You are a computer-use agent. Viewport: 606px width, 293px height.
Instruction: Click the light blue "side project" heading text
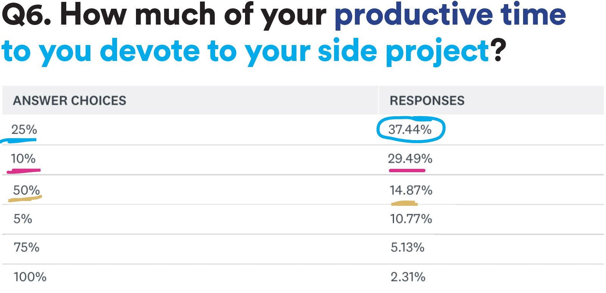point(404,51)
